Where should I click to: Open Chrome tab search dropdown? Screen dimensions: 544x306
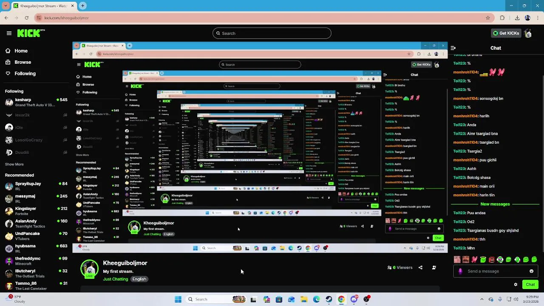[x=6, y=6]
